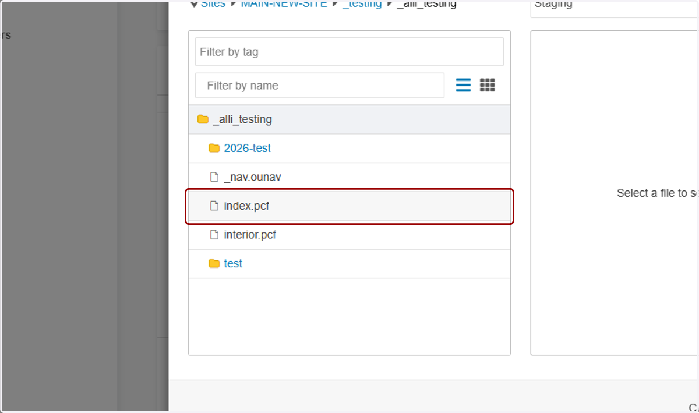
Task: Go to MAIN-NEW-SITE breadcrumb link
Action: pyautogui.click(x=284, y=4)
